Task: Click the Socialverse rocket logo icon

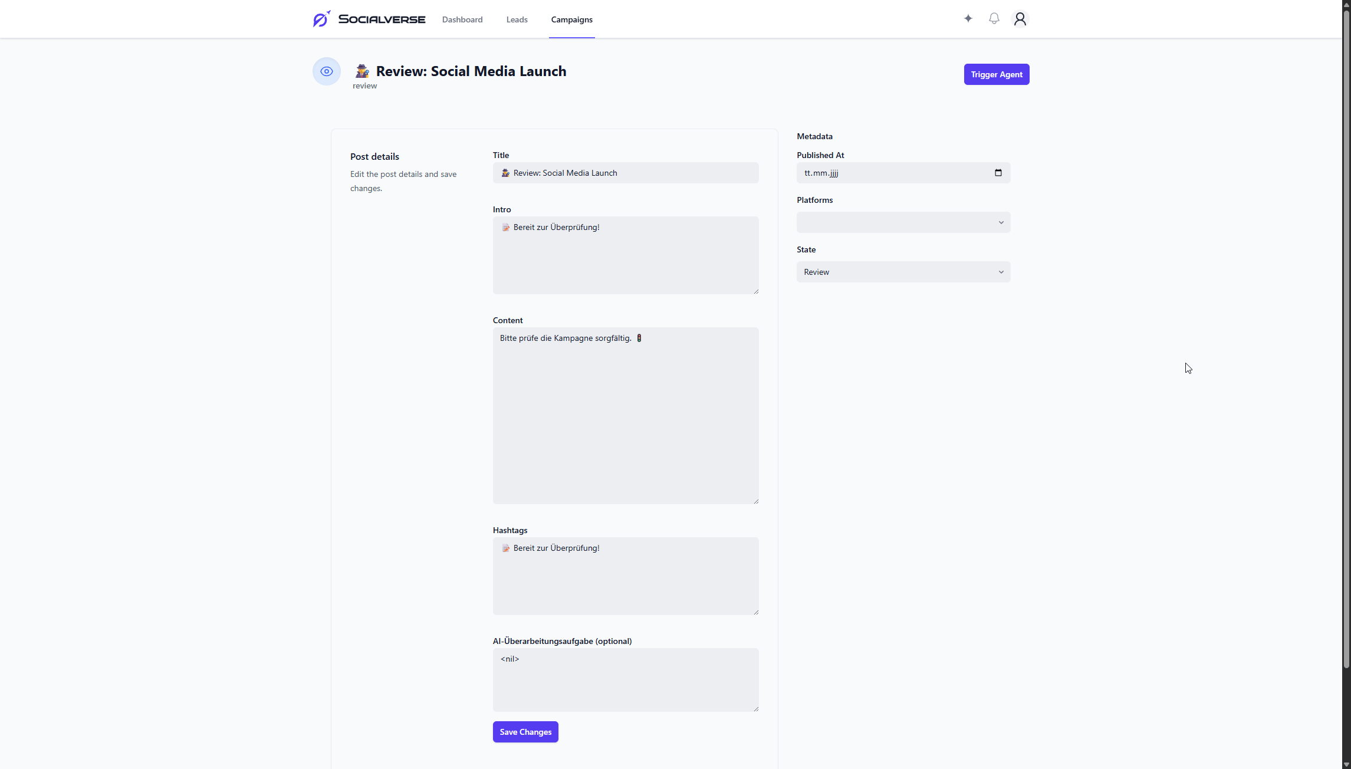Action: point(321,19)
